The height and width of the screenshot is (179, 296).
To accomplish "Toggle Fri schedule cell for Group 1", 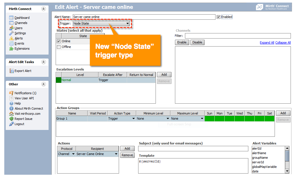I will point(259,118).
